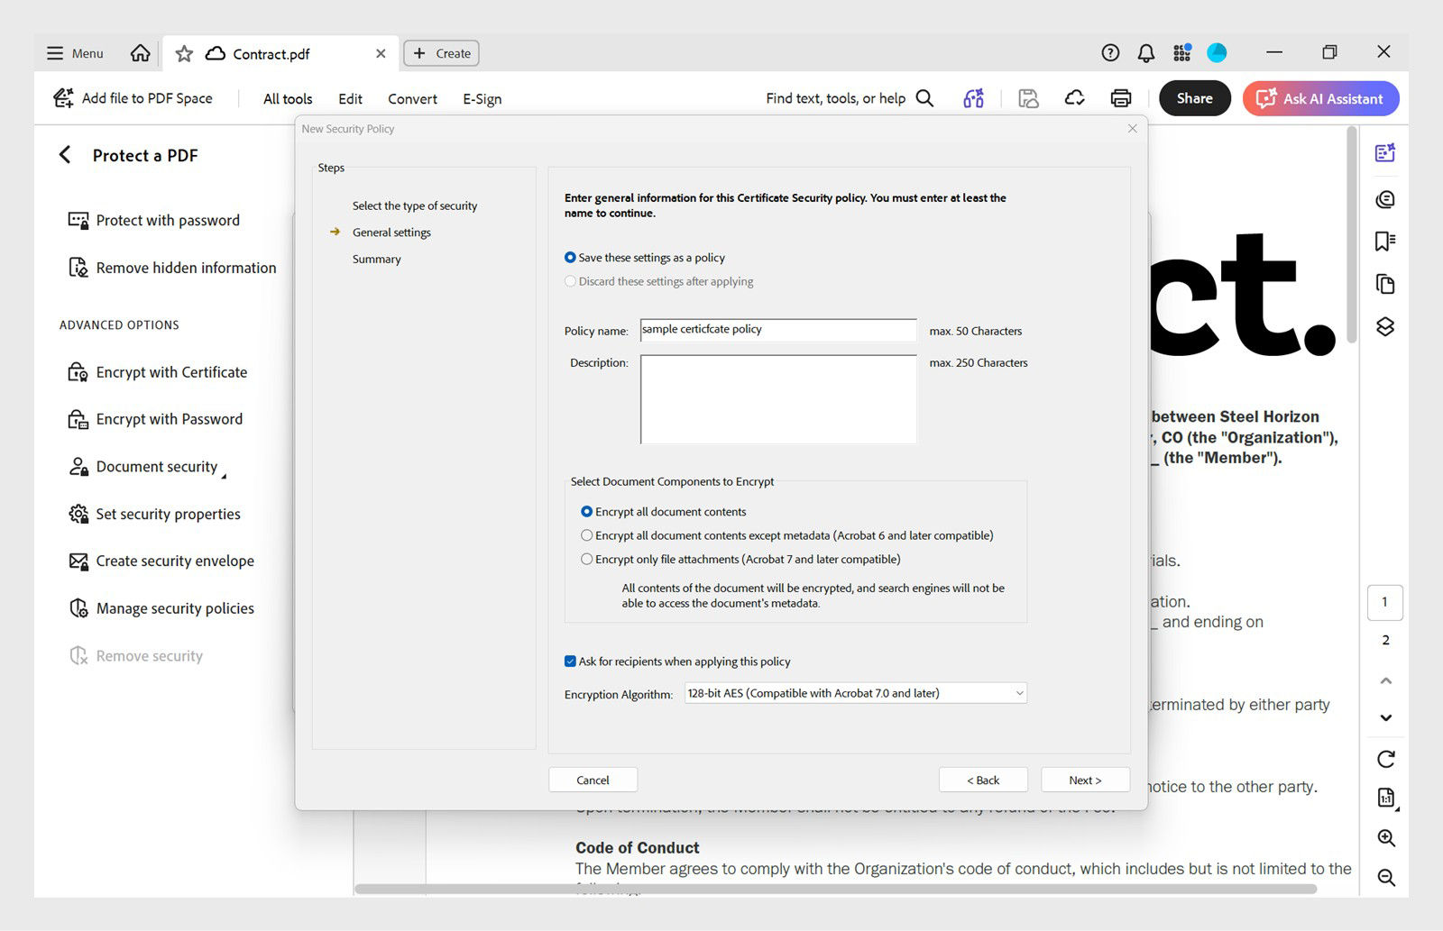The image size is (1443, 931).
Task: Open All tools menu
Action: (x=288, y=99)
